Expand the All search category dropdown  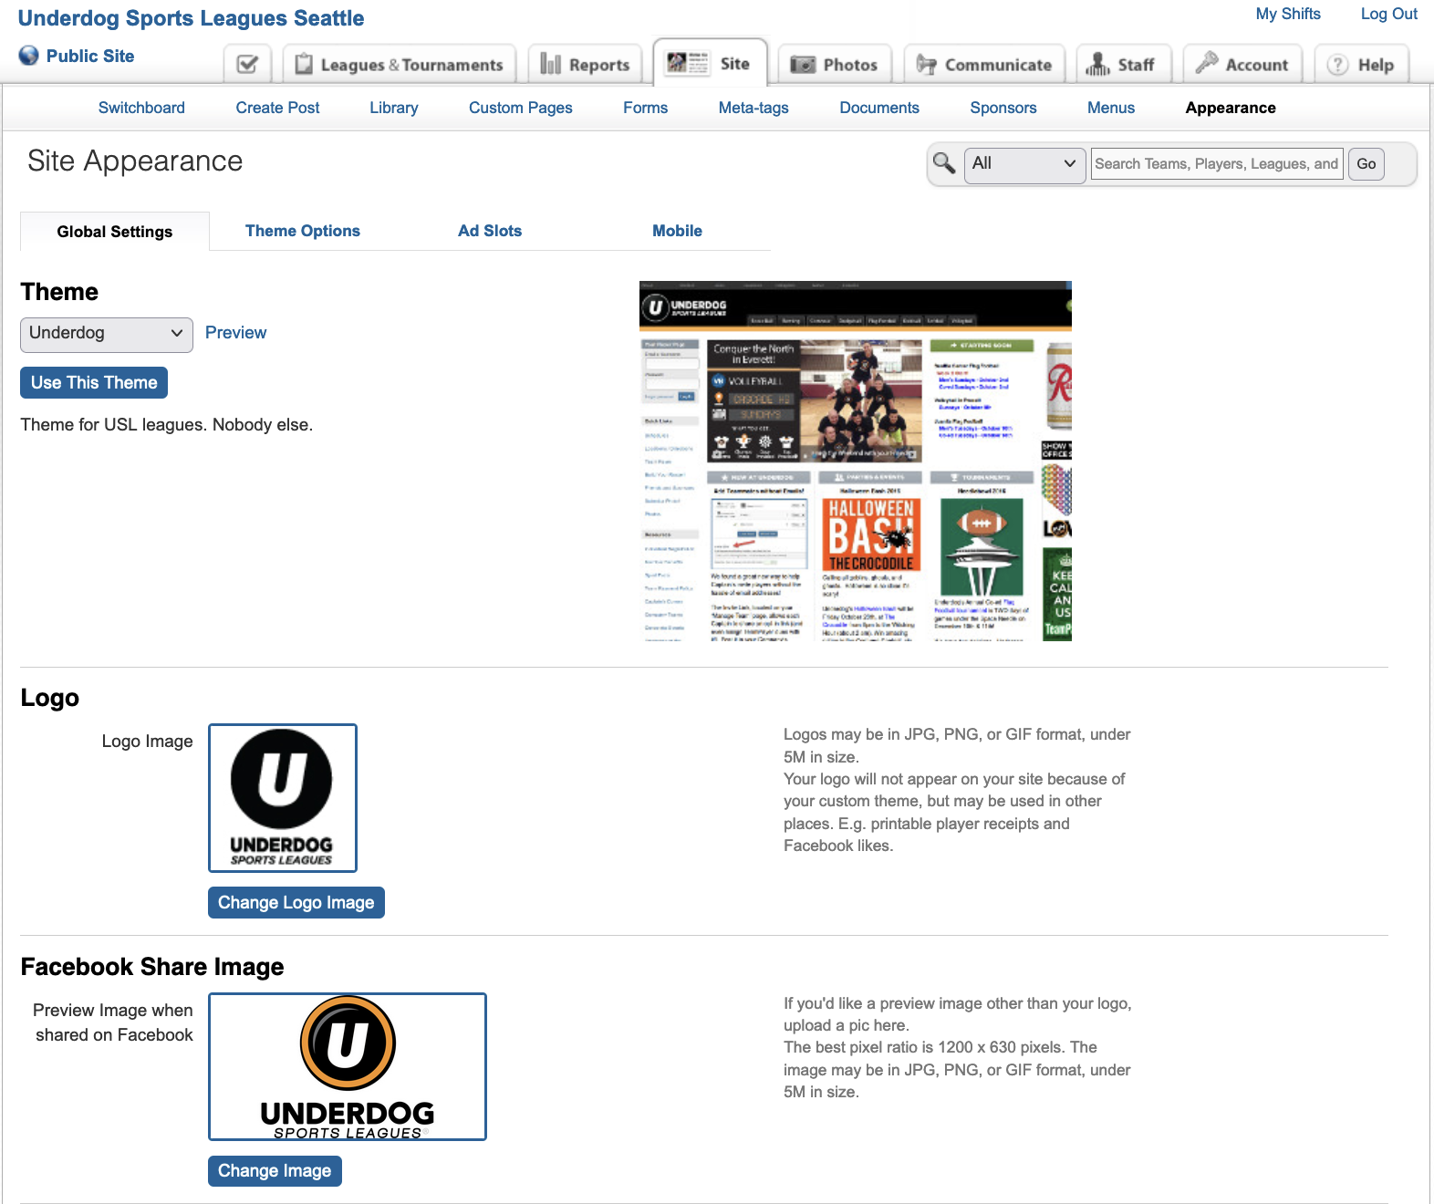(x=1025, y=164)
